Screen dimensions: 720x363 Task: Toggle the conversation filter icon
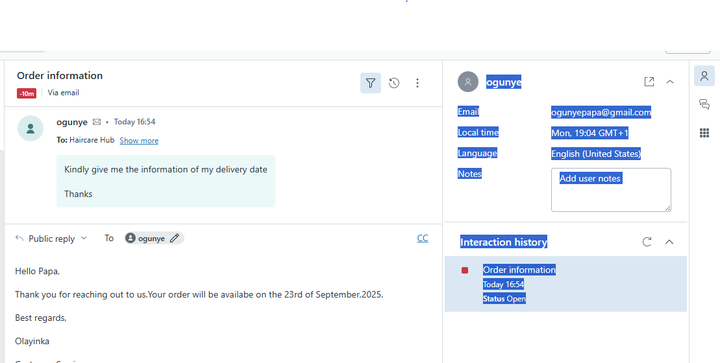pyautogui.click(x=370, y=83)
